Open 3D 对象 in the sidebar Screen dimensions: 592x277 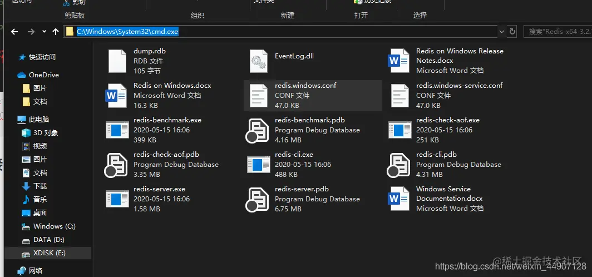point(40,133)
